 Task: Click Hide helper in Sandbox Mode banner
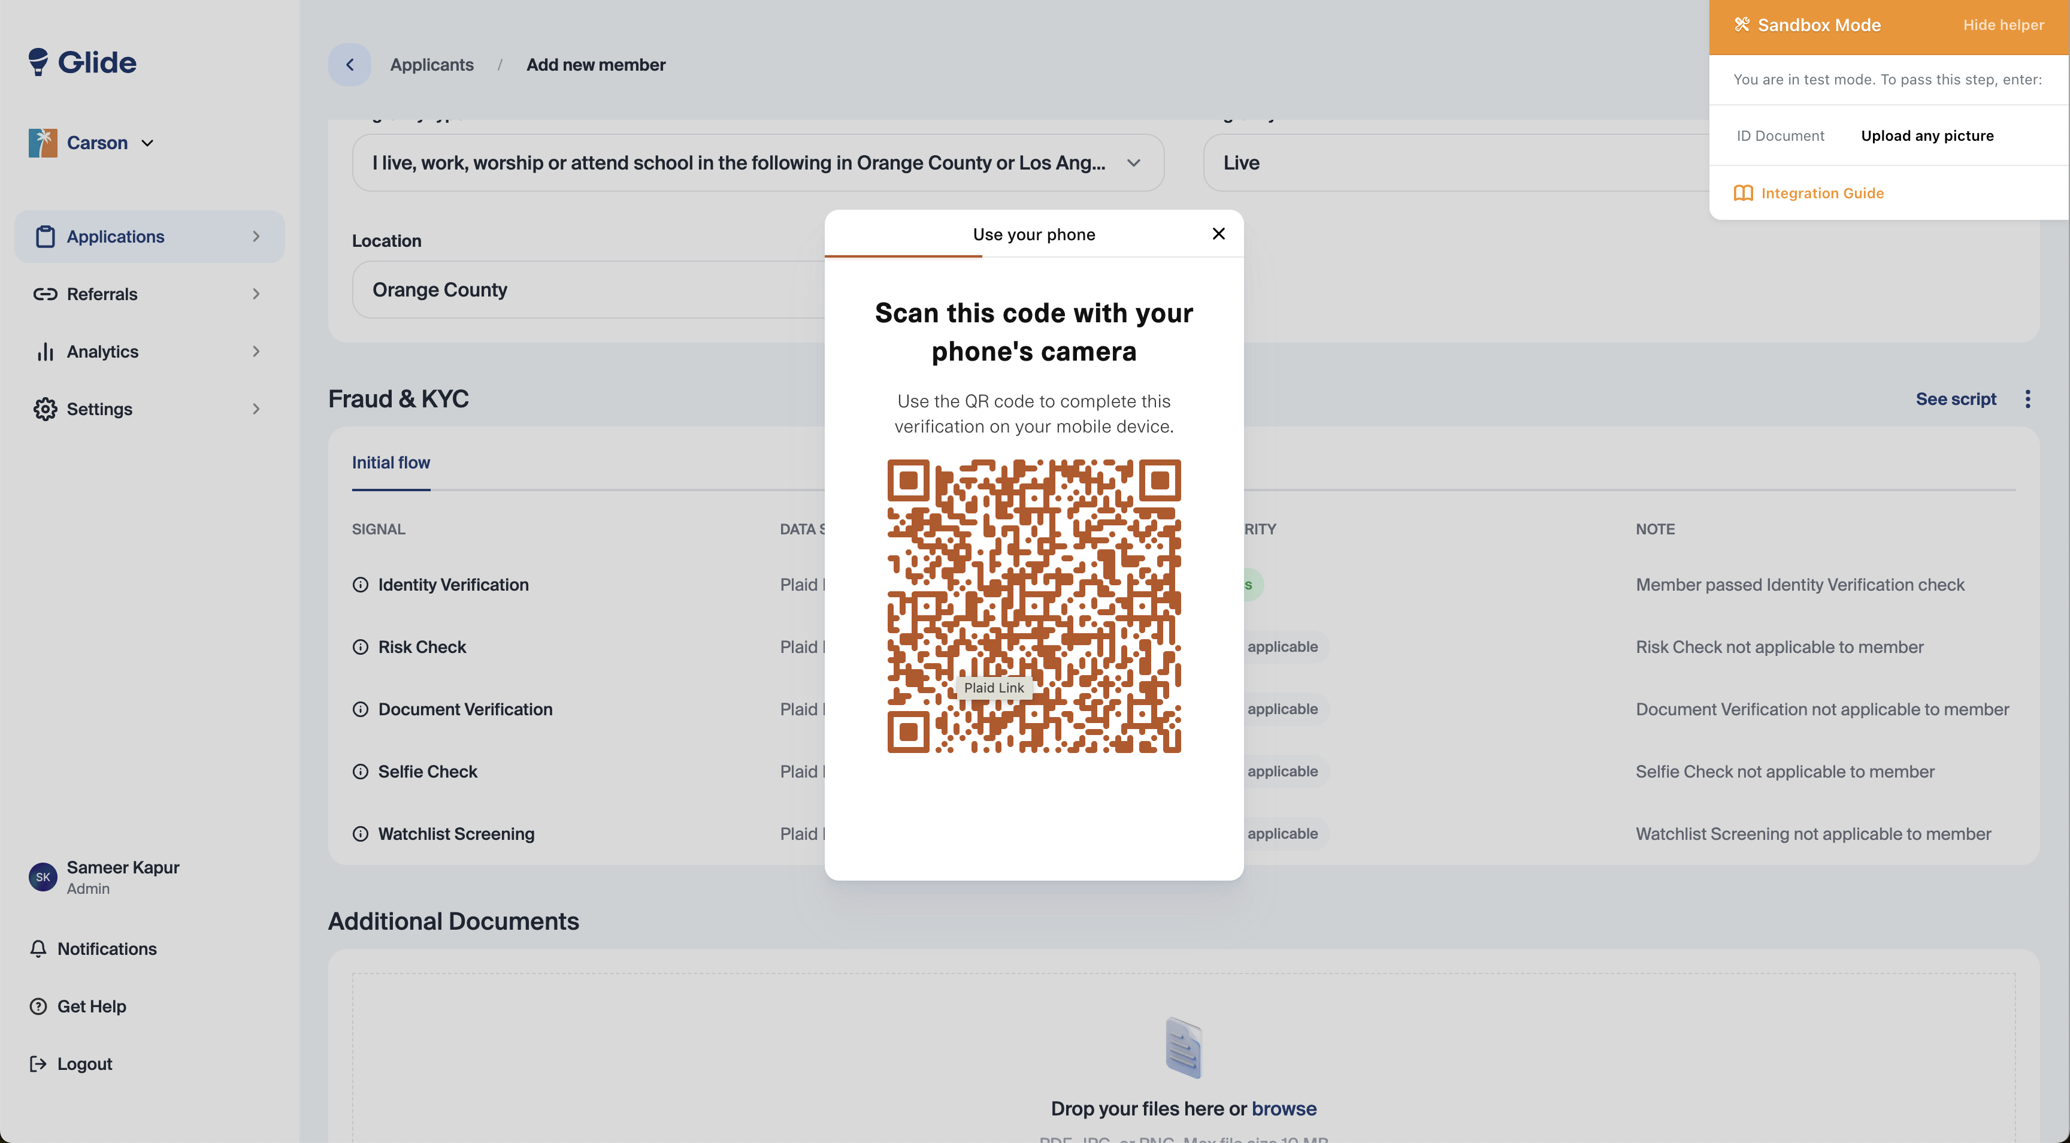(2002, 25)
